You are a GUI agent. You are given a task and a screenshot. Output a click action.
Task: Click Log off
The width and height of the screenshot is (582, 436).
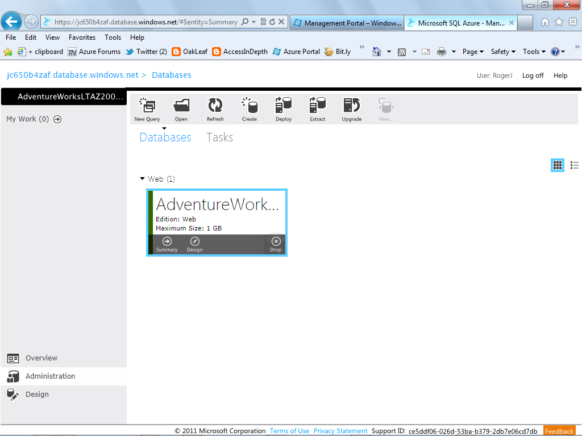533,76
